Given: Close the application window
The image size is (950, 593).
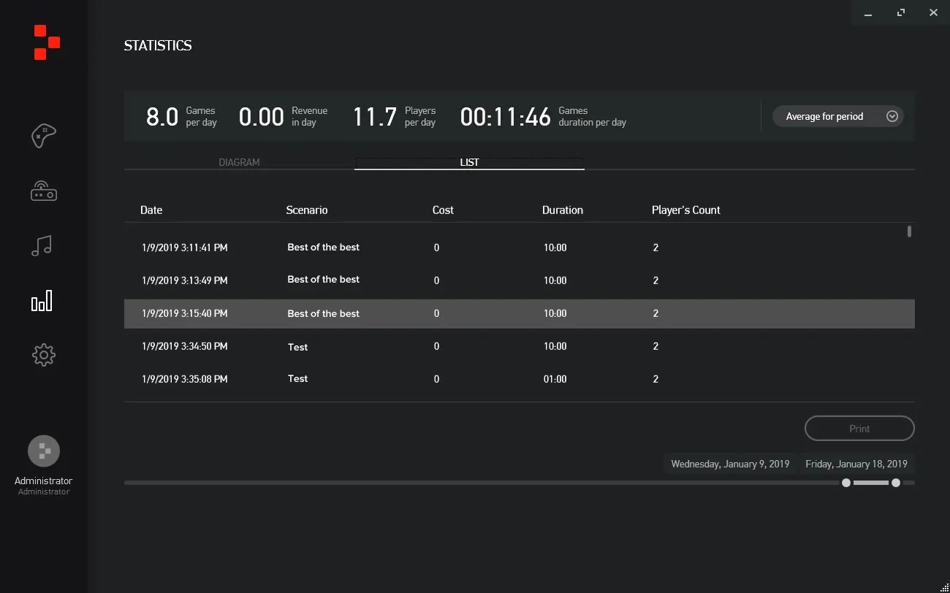Looking at the screenshot, I should coord(933,12).
